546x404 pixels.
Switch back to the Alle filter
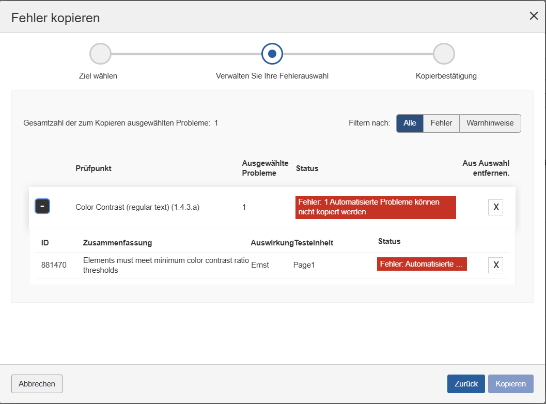pos(410,123)
